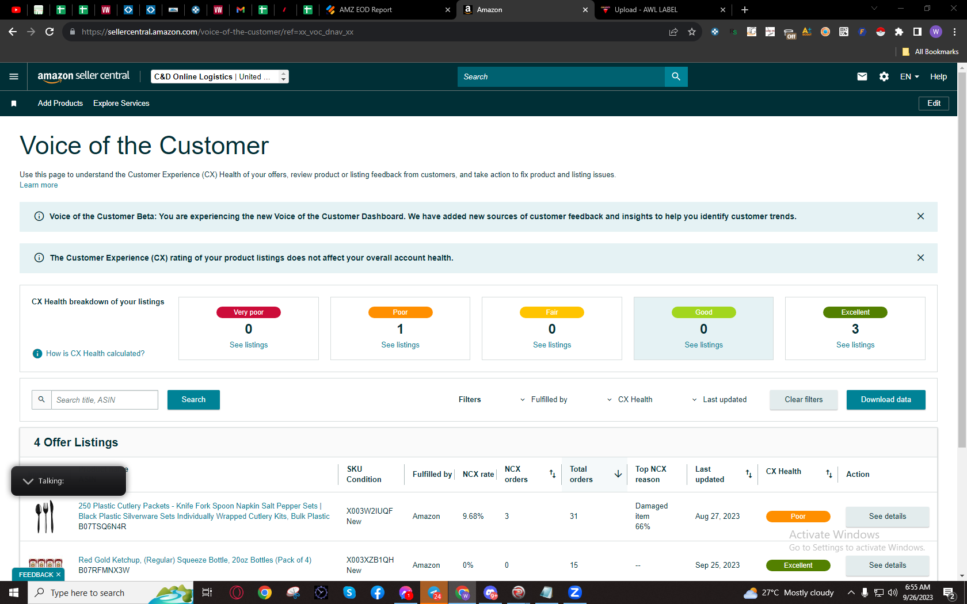Expand the CX Health filter dropdown
This screenshot has height=604, width=967.
tap(630, 400)
